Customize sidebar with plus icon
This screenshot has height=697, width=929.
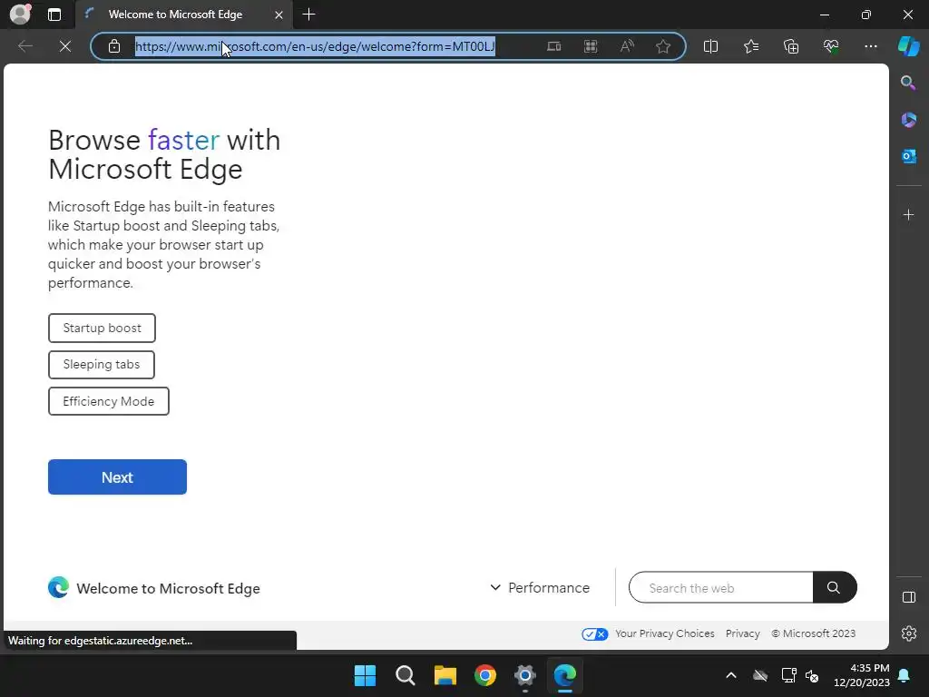click(908, 214)
